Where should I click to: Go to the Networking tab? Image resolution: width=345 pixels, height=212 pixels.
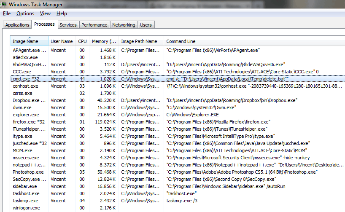tap(124, 25)
